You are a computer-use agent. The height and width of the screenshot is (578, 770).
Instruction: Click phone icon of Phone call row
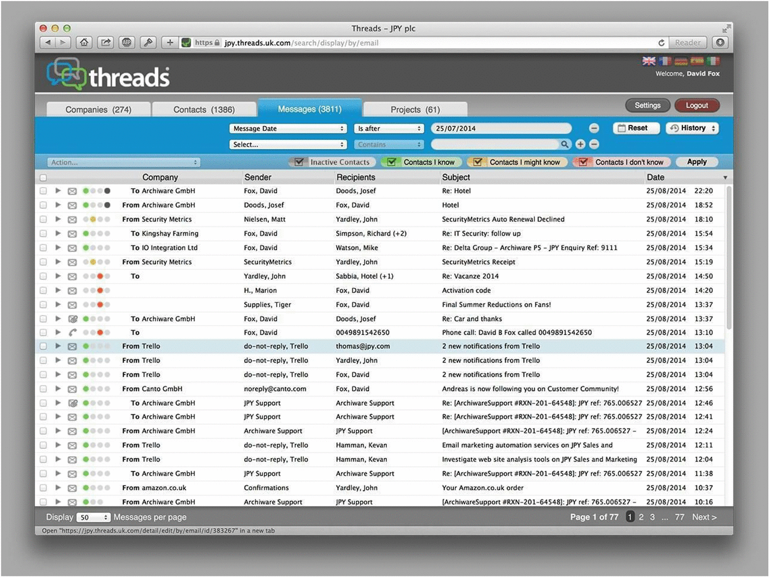[73, 333]
